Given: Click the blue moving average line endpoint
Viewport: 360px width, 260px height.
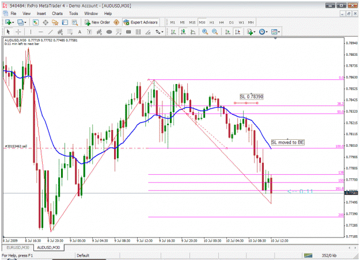Looking at the screenshot, I should 271,148.
